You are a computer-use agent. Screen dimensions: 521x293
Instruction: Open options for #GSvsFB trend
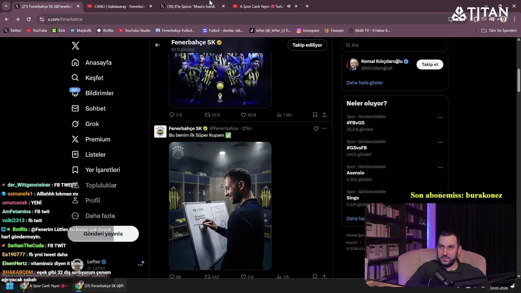pyautogui.click(x=440, y=142)
